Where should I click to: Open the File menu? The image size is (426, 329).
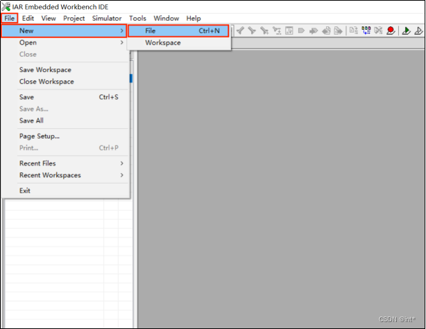click(x=10, y=19)
